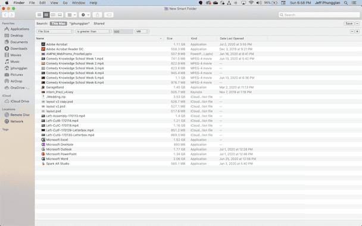Set search scope to Shared
Image resolution: width=362 pixels, height=226 pixels.
[x=99, y=24]
